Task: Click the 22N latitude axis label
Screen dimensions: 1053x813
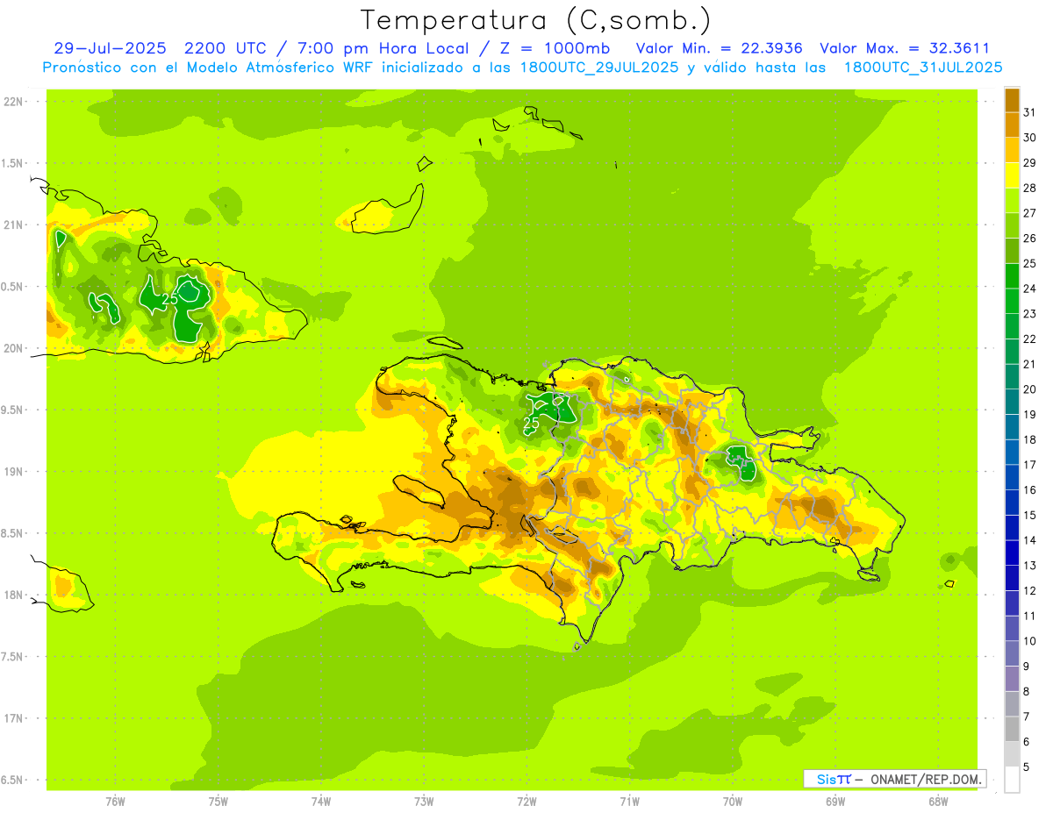Action: click(13, 101)
